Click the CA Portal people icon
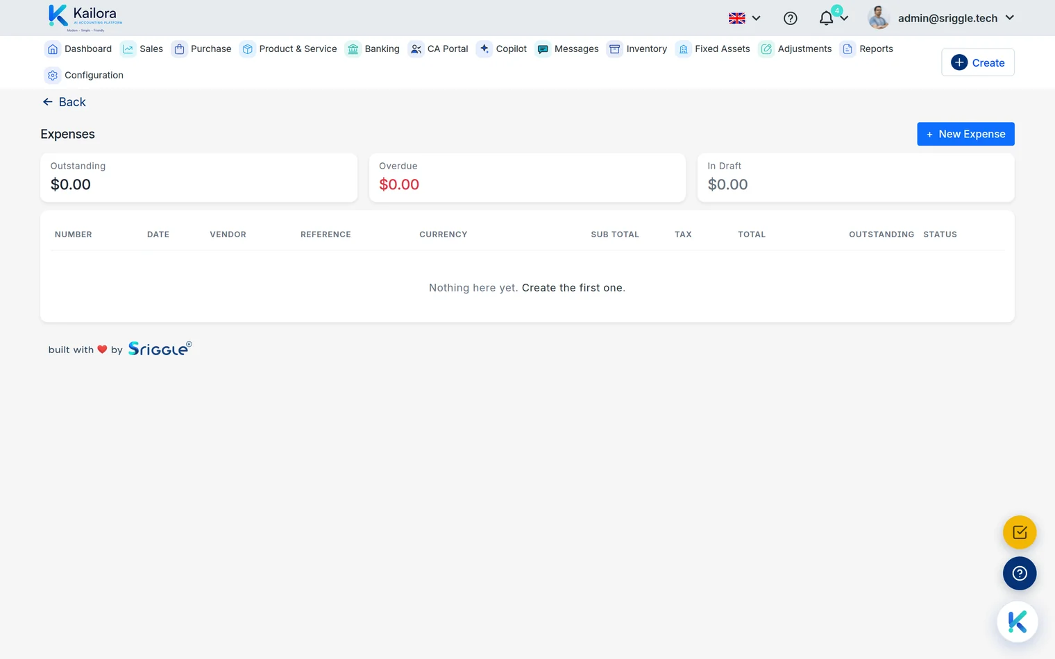 tap(416, 49)
